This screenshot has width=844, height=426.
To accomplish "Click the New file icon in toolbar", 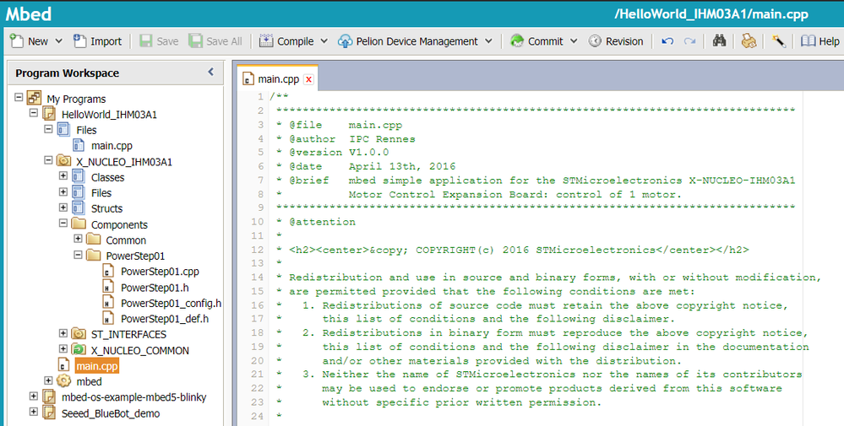I will pyautogui.click(x=17, y=40).
